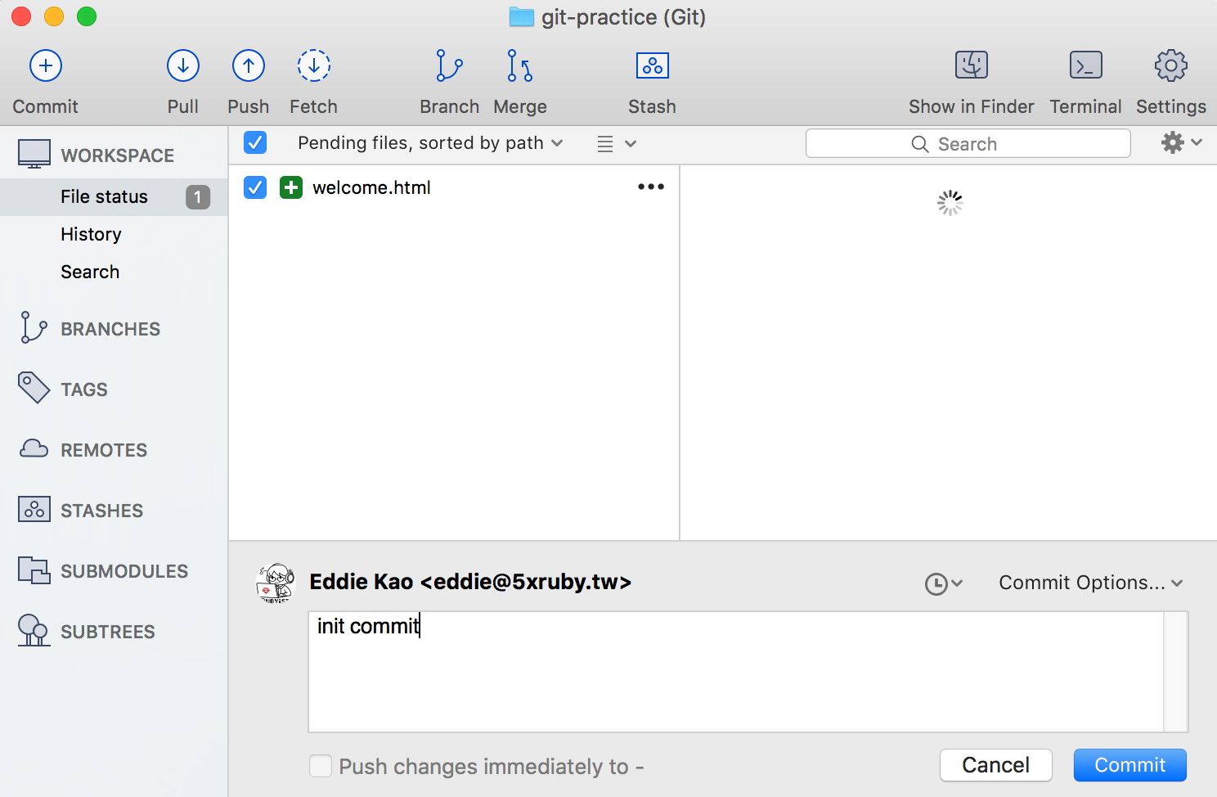Show repository in Finder
Image resolution: width=1217 pixels, height=797 pixels.
point(971,66)
